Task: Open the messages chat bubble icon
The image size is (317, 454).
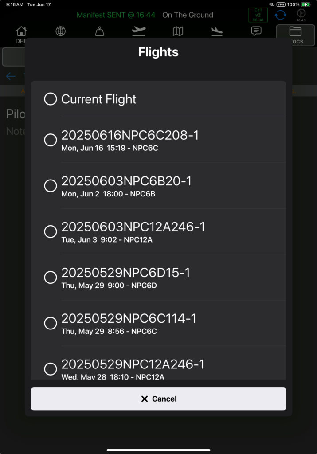Action: (256, 31)
